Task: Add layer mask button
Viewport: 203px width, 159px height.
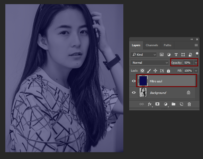Action: click(157, 104)
